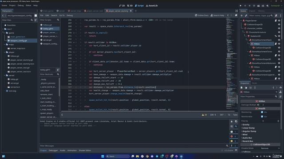Expand the Audio Bus group
This screenshot has width=284, height=159.
point(247,138)
